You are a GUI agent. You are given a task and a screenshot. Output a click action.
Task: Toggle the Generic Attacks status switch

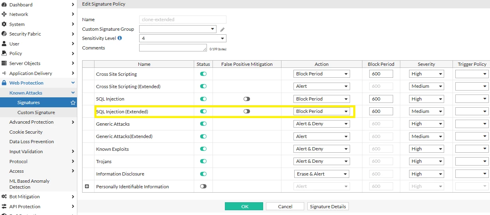(203, 124)
